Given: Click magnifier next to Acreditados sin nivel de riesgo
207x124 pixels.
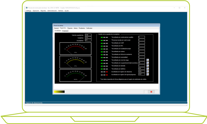Looking at the screenshot, I should coord(147,60).
